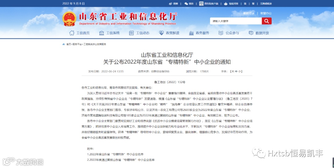Click the information source 创新创业指导处
The height and width of the screenshot is (168, 334).
click(x=160, y=71)
